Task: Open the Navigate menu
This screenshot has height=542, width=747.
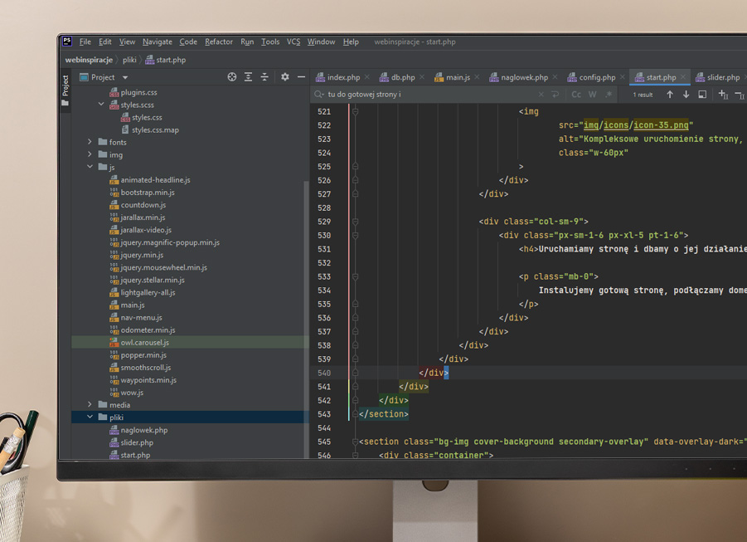Action: click(x=158, y=42)
